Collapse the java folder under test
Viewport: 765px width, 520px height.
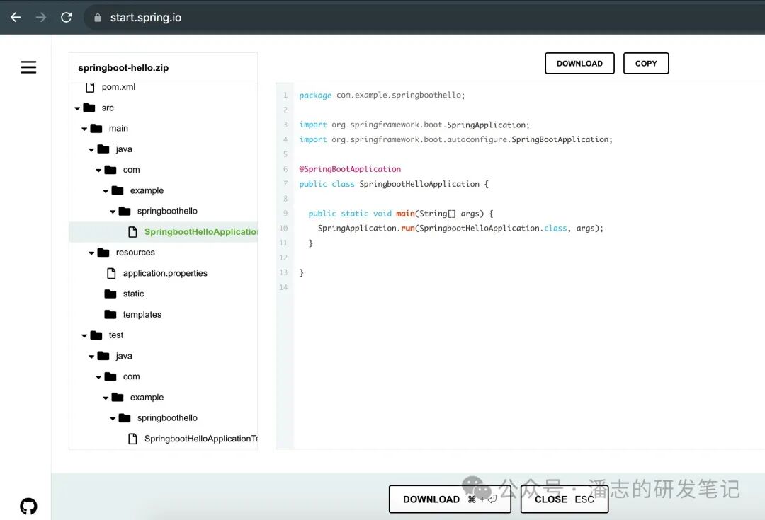coord(91,357)
